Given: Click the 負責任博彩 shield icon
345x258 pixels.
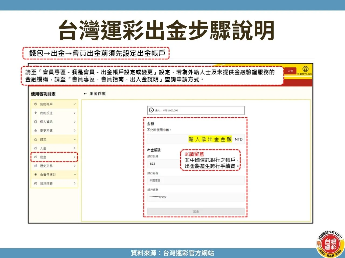Looking at the screenshot, I should [x=36, y=175].
